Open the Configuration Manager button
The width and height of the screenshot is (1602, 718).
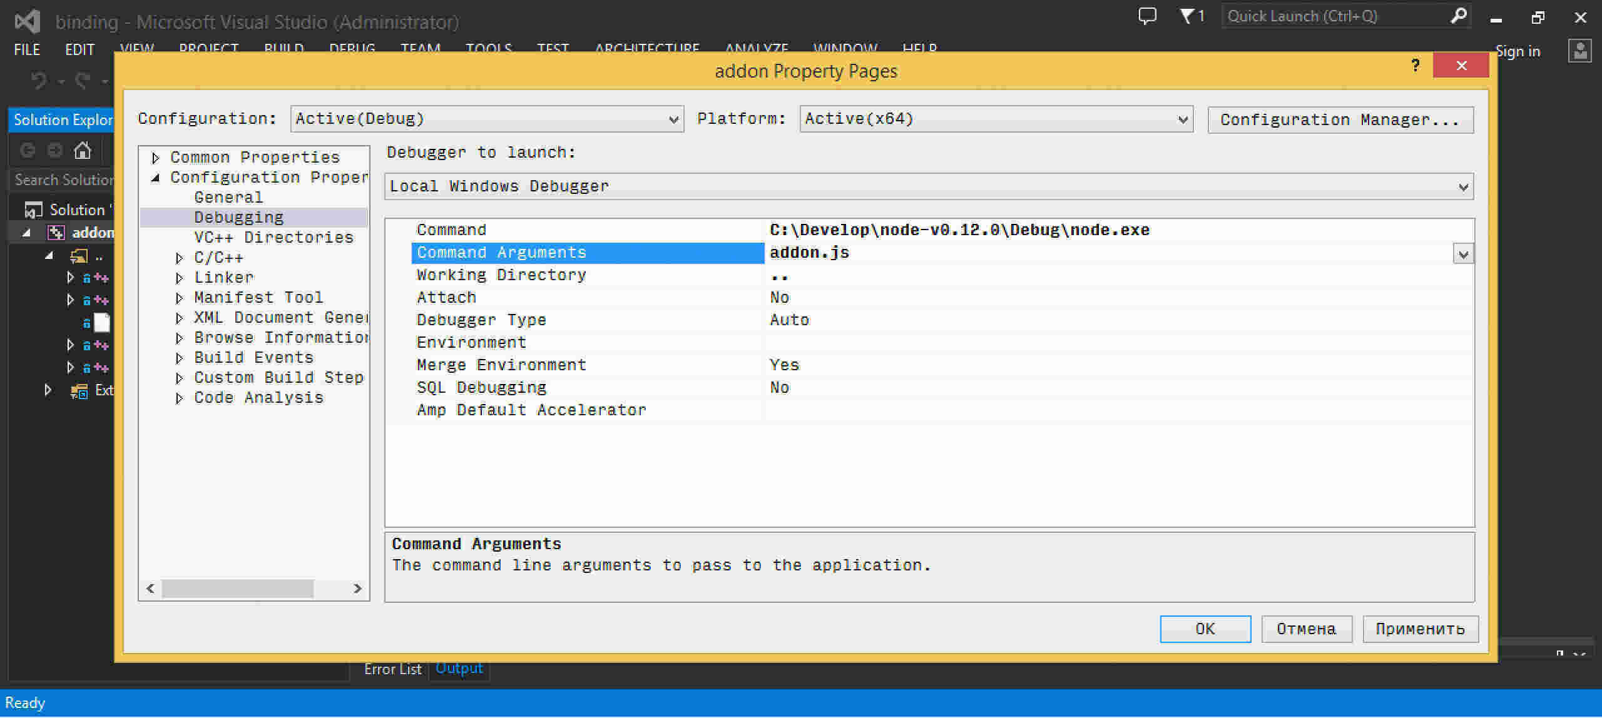(x=1340, y=120)
